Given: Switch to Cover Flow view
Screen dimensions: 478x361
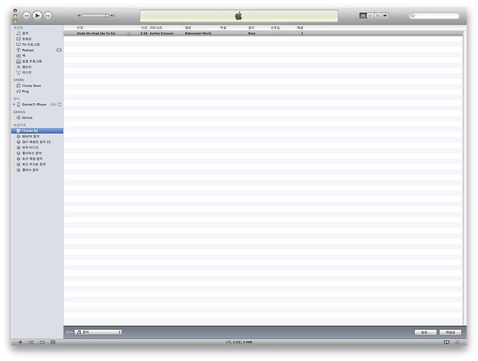Looking at the screenshot, I should (x=385, y=15).
